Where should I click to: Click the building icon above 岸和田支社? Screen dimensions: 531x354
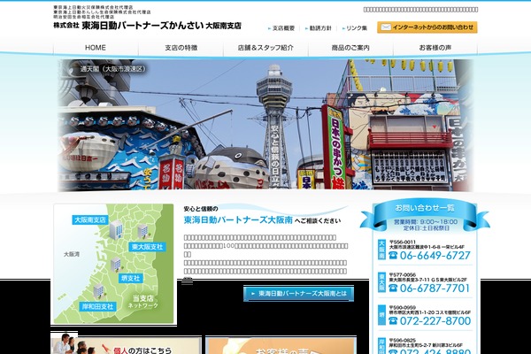(98, 291)
